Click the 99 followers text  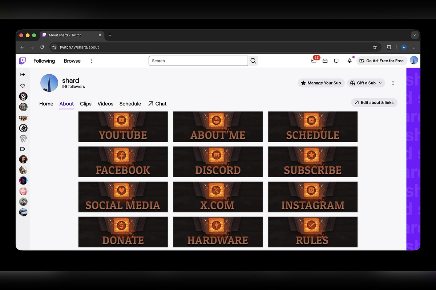click(73, 87)
